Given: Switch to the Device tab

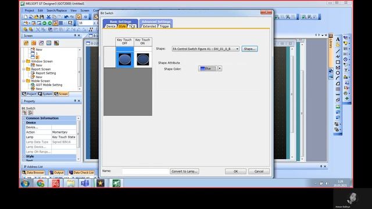Looking at the screenshot, I should coord(111,26).
